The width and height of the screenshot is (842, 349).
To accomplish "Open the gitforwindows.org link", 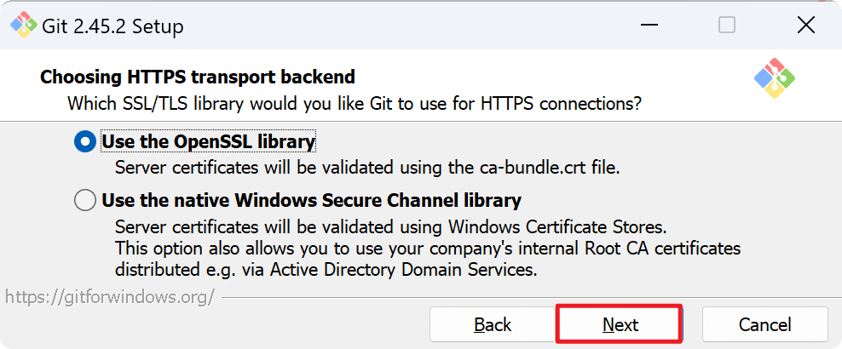I will (109, 297).
